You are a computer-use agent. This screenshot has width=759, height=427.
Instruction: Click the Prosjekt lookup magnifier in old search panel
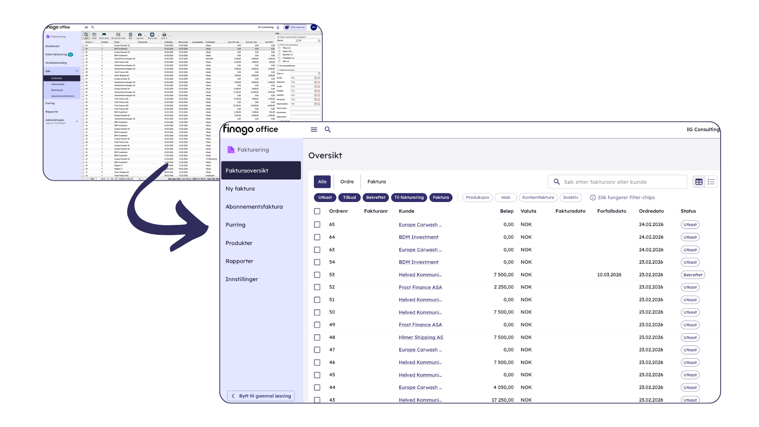315,91
